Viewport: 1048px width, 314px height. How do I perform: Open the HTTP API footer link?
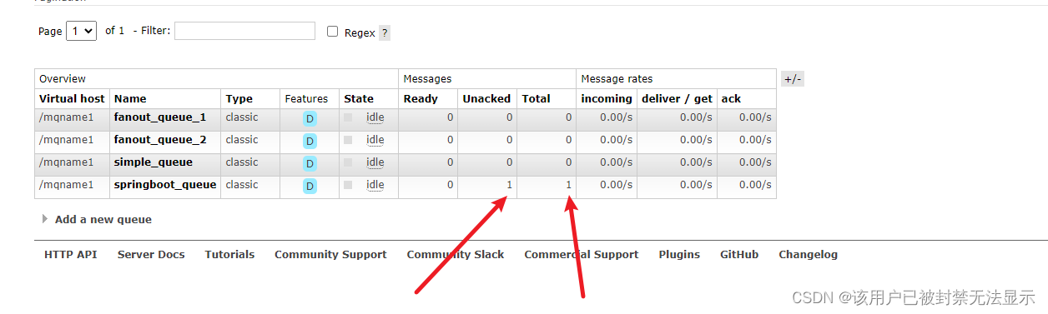[x=70, y=254]
